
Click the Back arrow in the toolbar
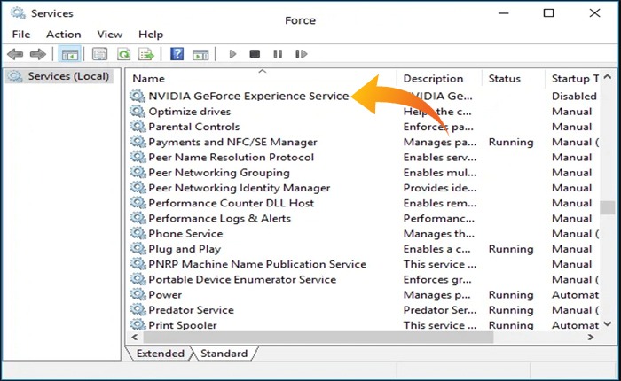(x=15, y=54)
